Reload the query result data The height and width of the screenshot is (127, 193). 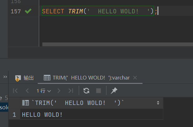86,91
